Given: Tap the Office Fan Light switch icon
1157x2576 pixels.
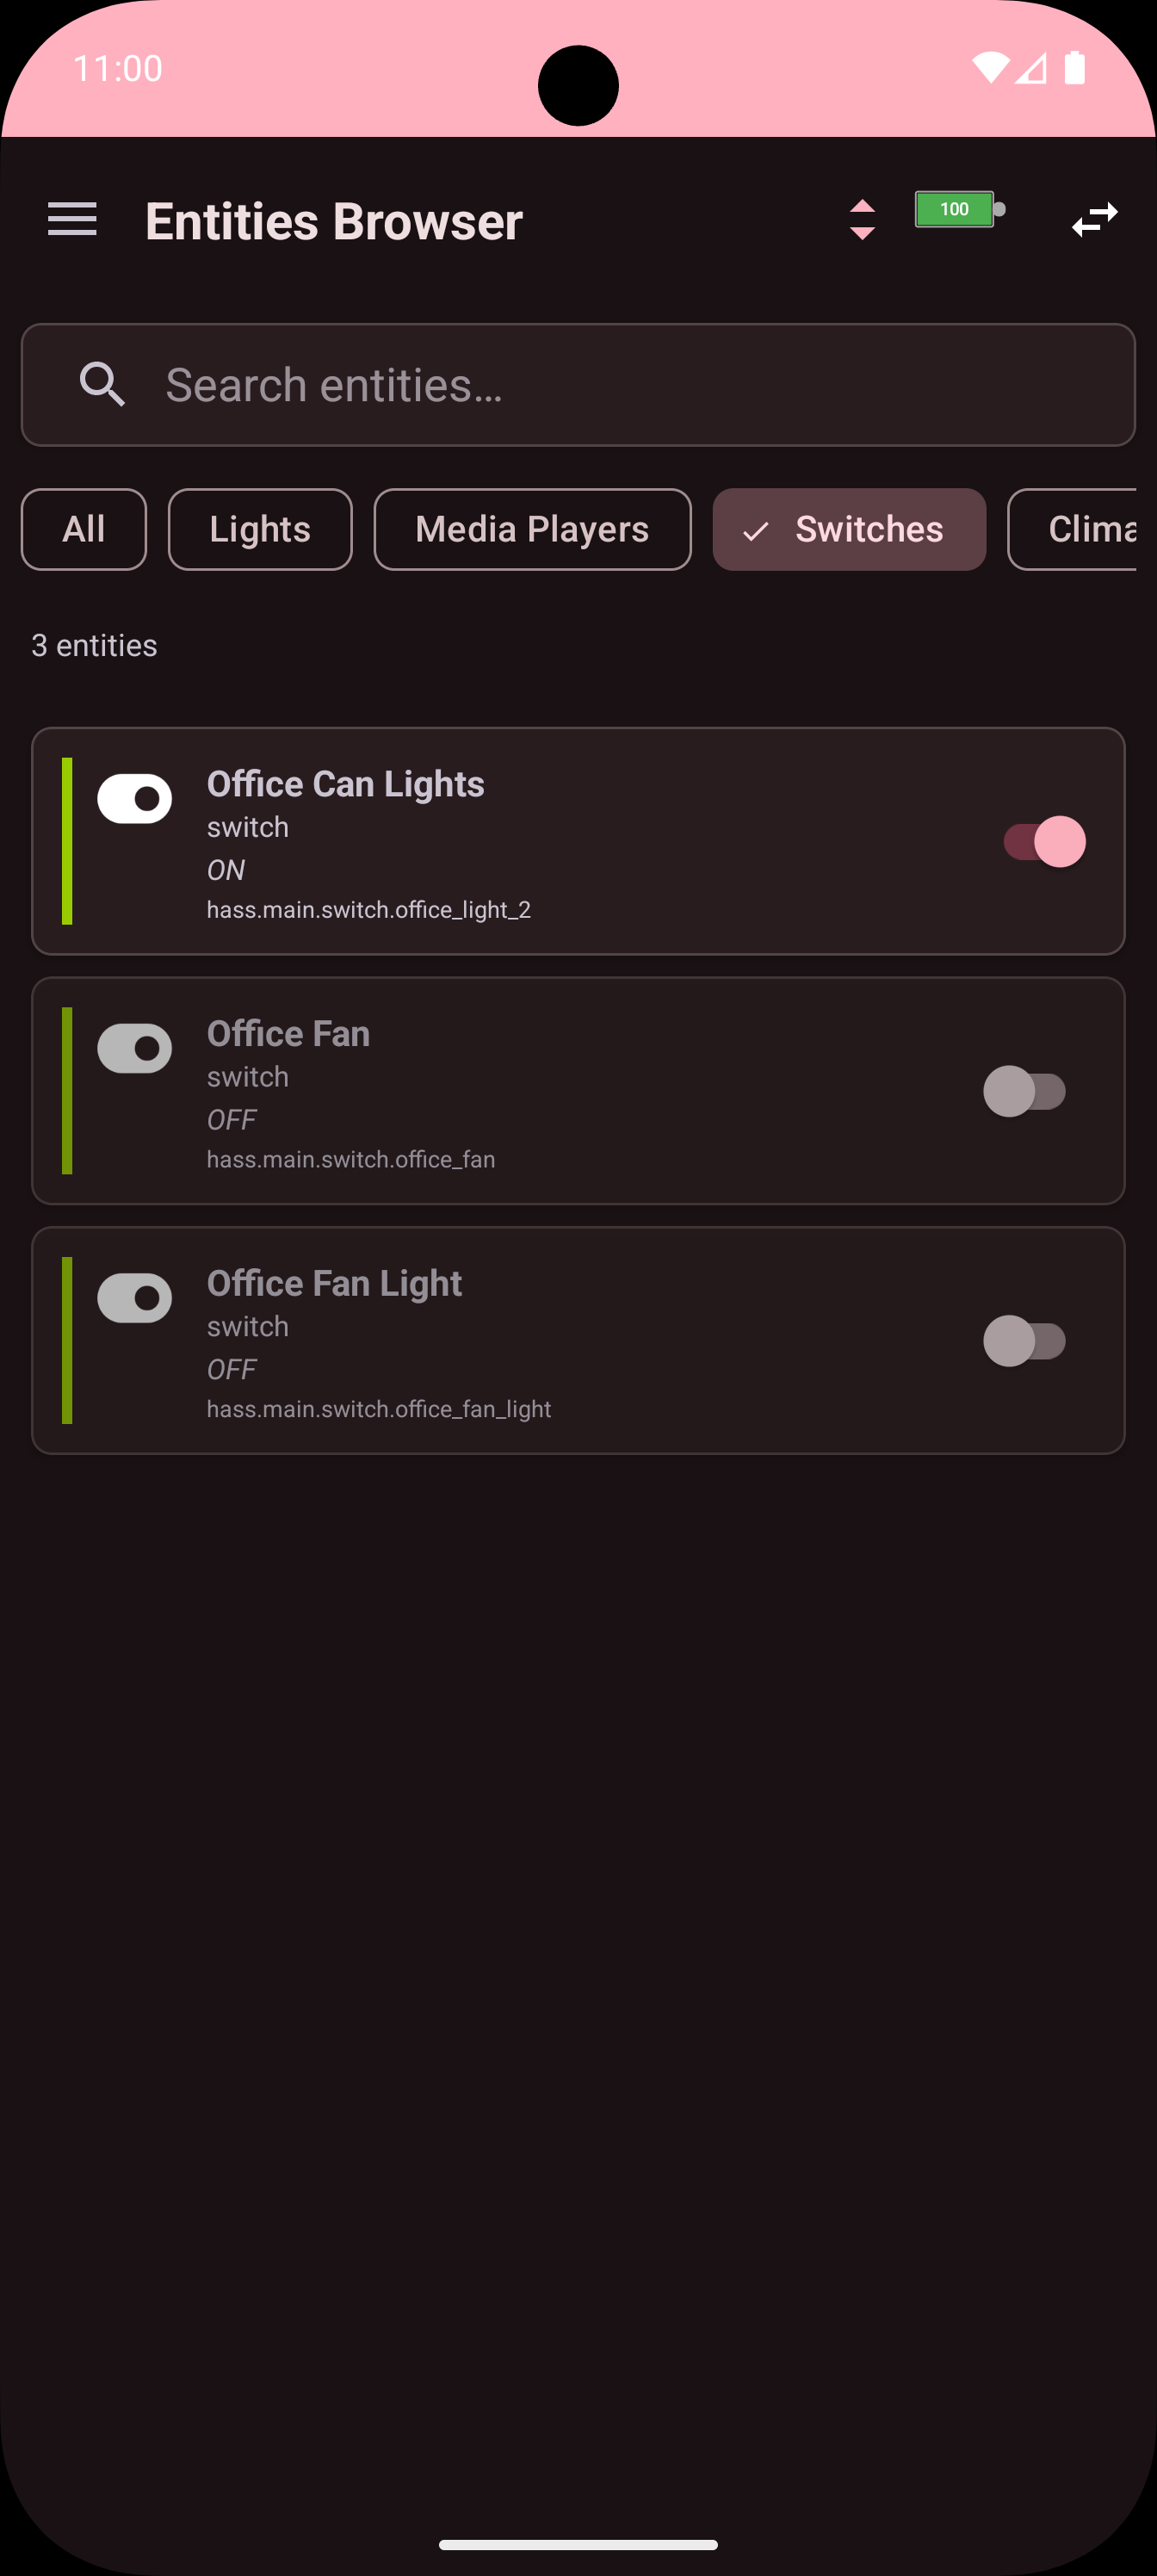Looking at the screenshot, I should pos(135,1298).
